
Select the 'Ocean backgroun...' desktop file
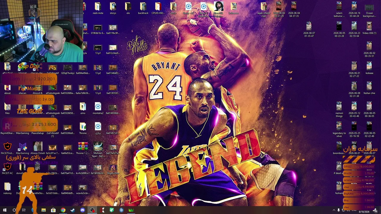369,10
